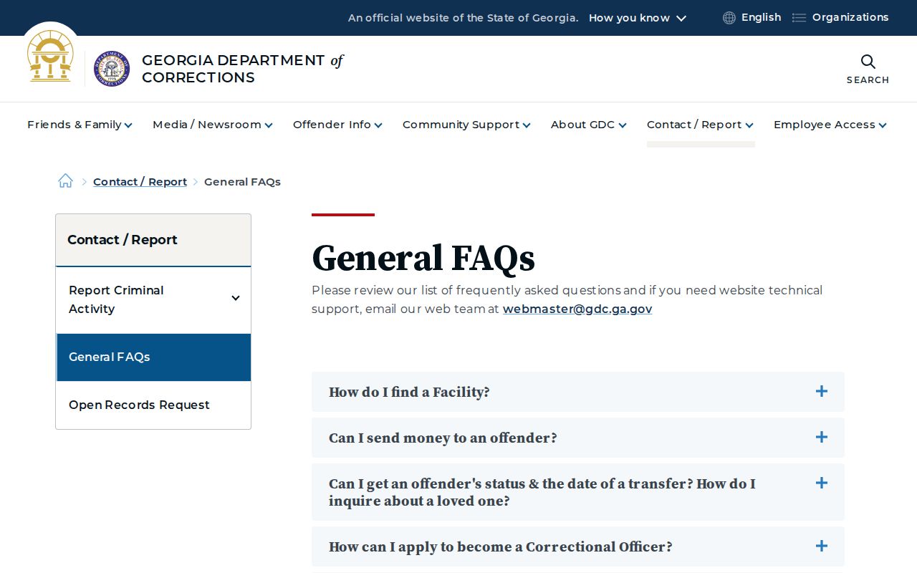
Task: Go to home via breadcrumb house icon
Action: pyautogui.click(x=65, y=180)
